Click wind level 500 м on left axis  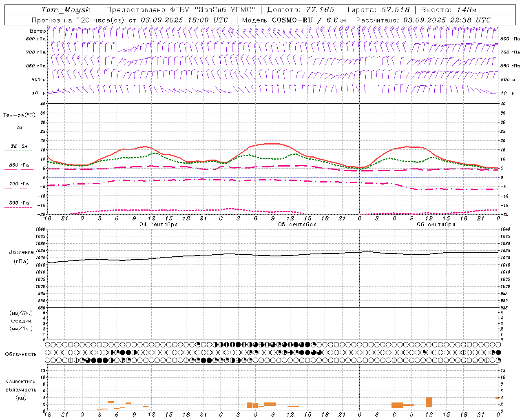39,80
